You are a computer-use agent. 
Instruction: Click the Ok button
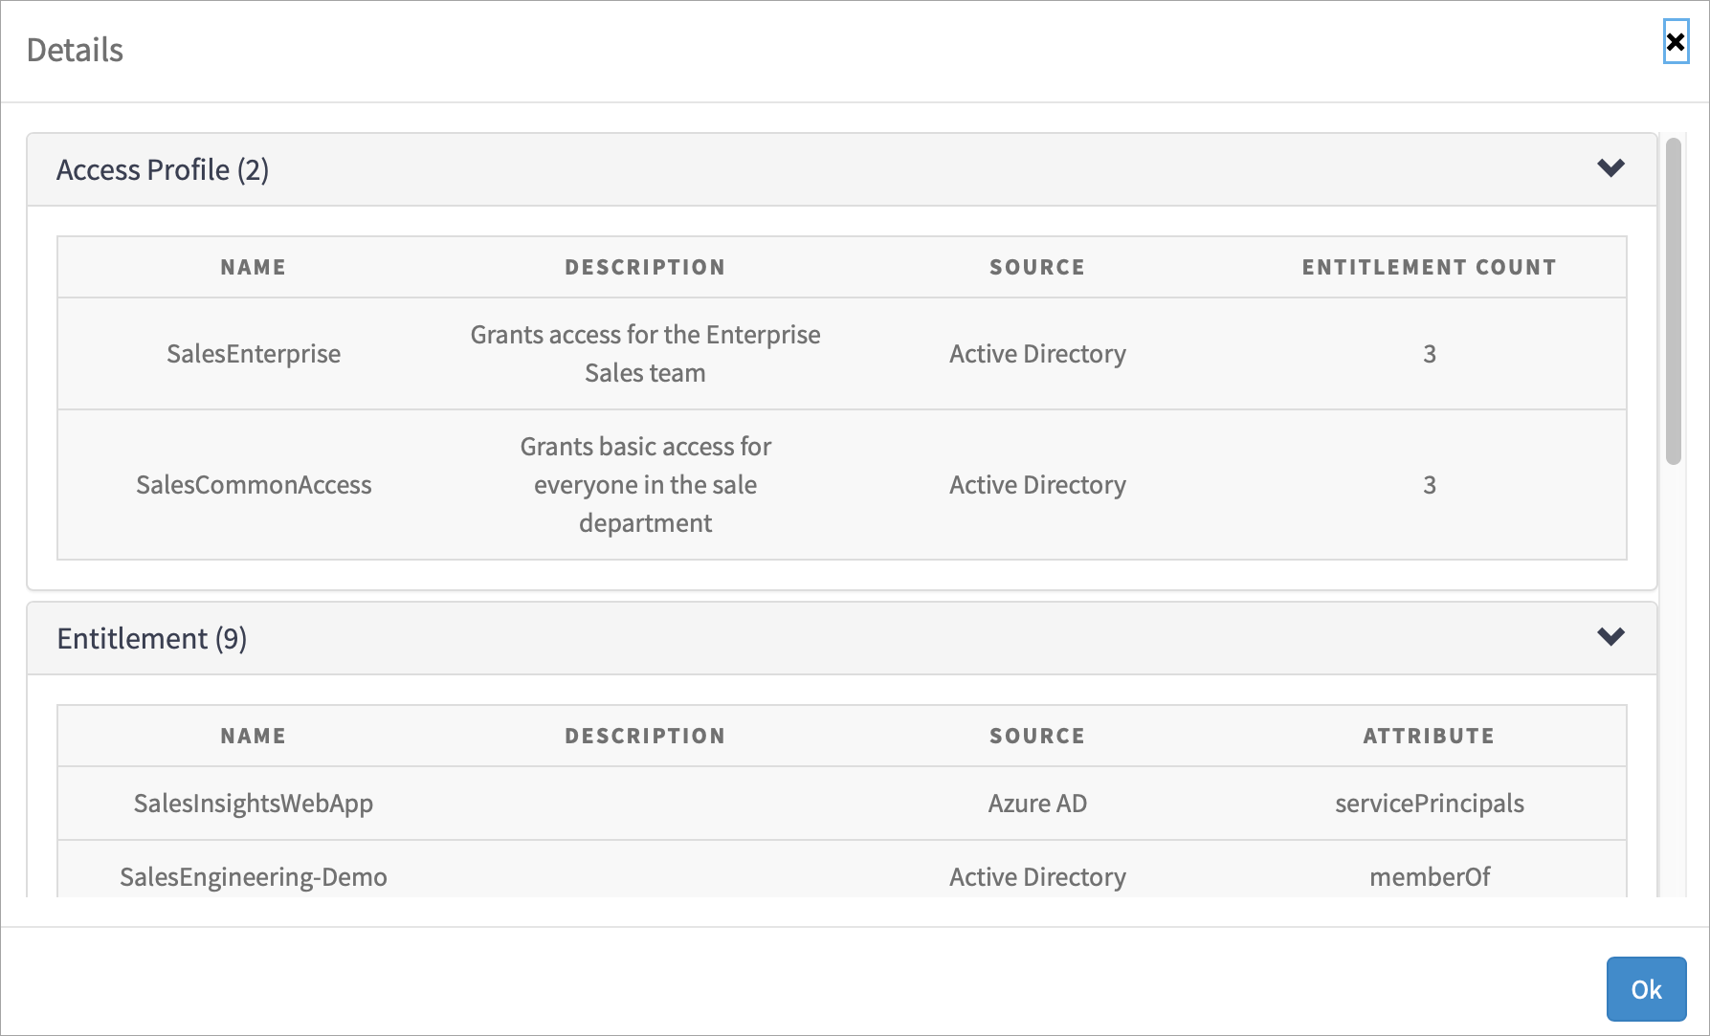pyautogui.click(x=1646, y=989)
